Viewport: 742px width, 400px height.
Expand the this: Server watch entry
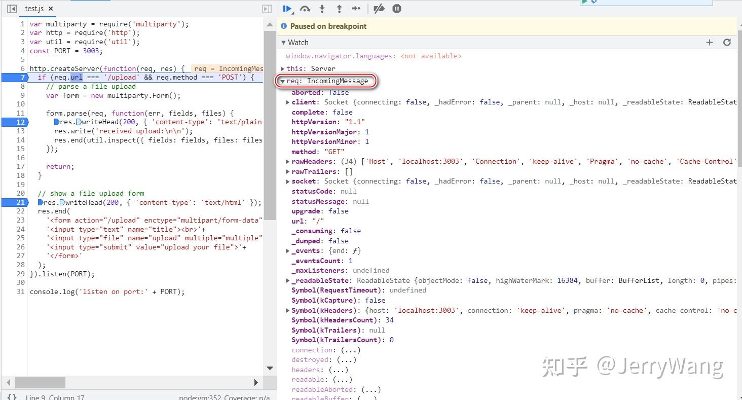(x=283, y=68)
